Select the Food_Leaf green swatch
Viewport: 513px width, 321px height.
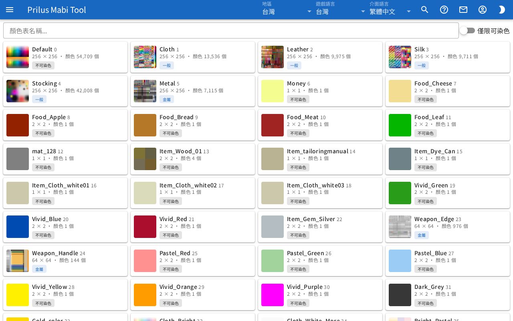[400, 125]
